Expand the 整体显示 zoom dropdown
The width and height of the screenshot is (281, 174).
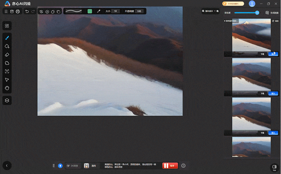210,11
